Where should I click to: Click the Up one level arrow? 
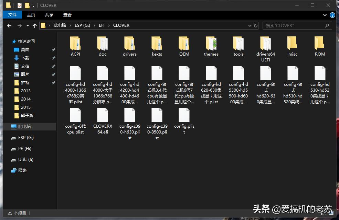35,25
